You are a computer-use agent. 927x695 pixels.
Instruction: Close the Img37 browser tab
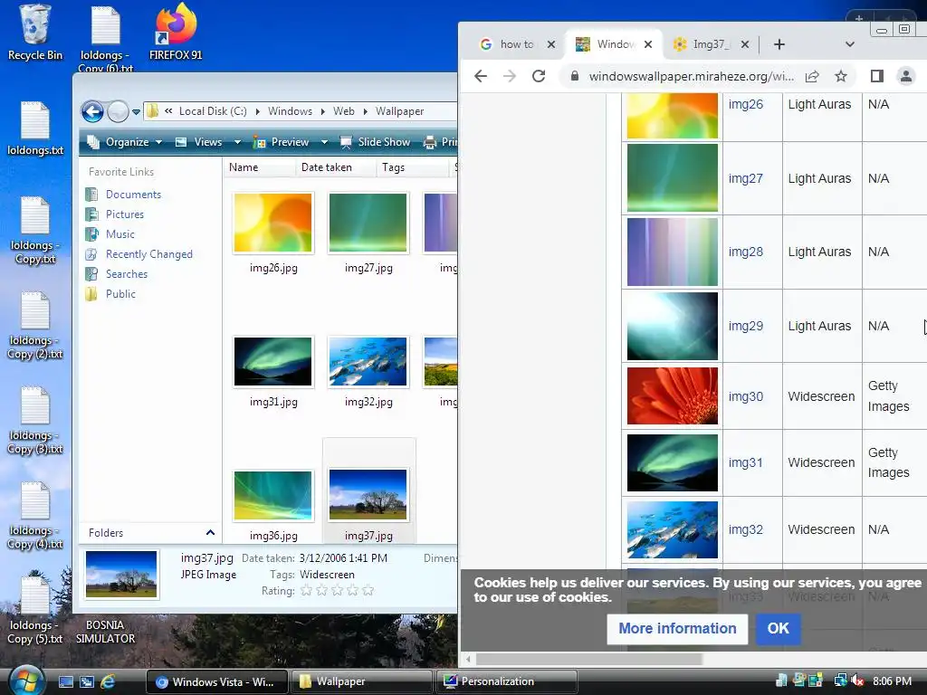745,44
